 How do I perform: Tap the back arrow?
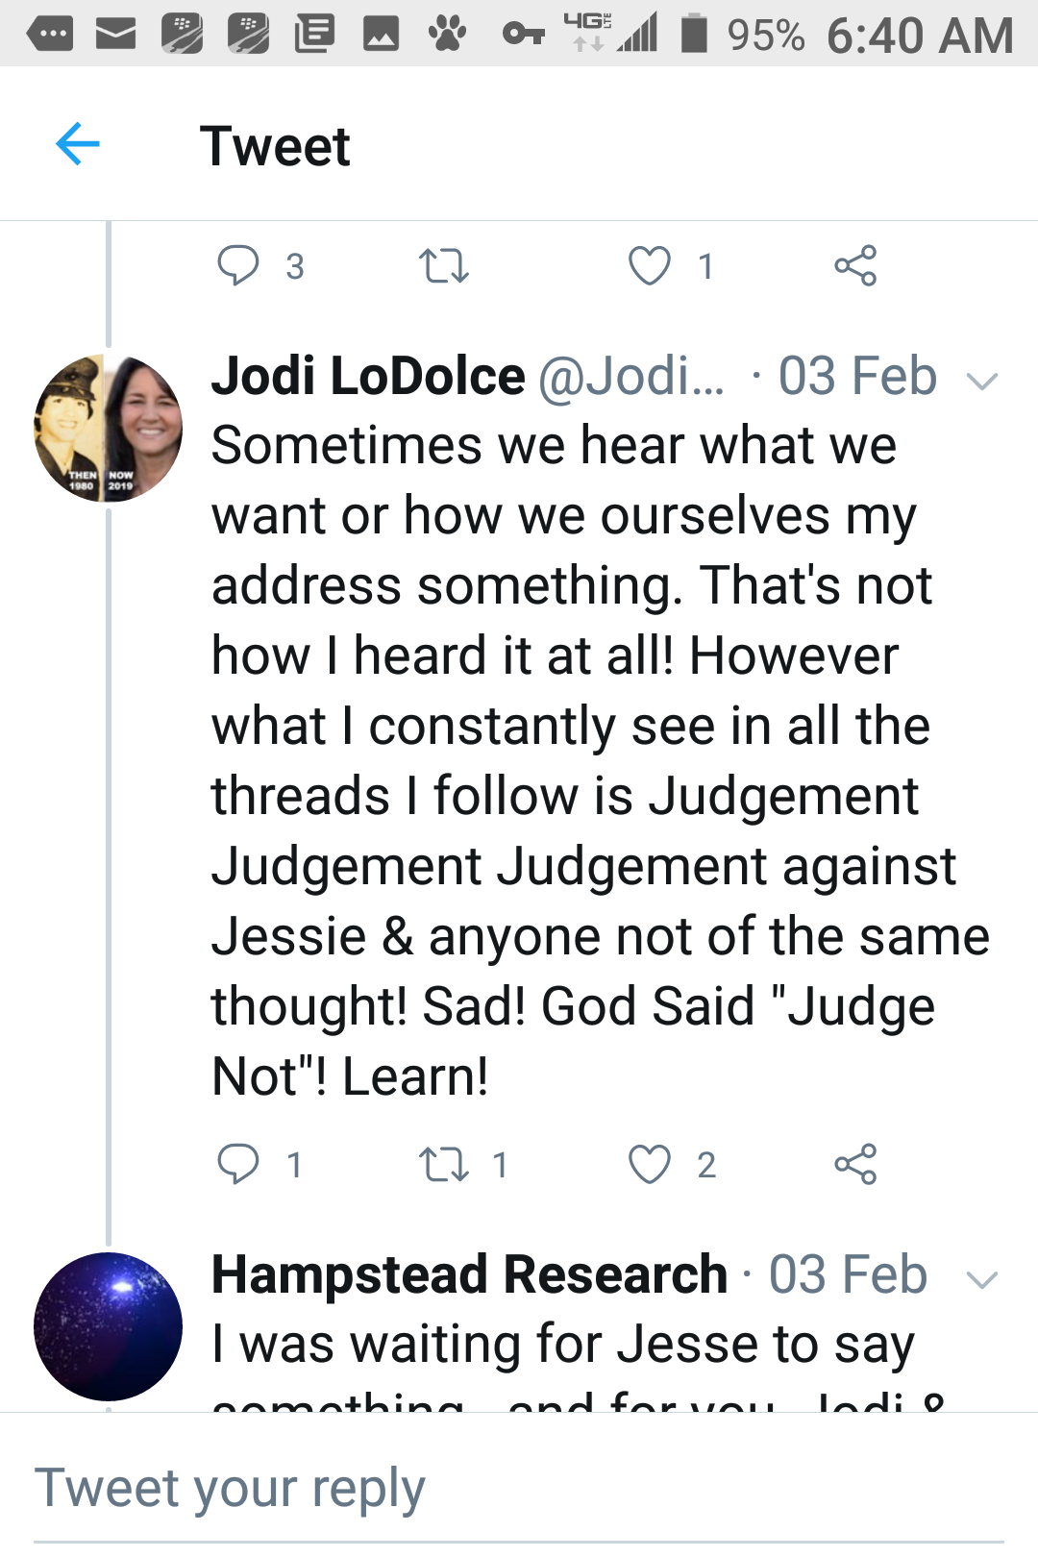[x=78, y=145]
